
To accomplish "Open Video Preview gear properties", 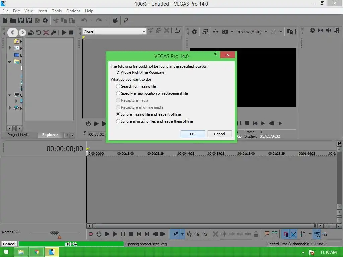I will pos(194,32).
